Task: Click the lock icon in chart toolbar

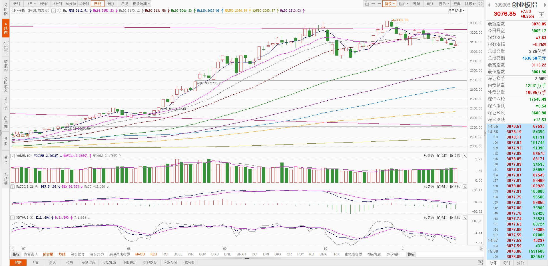Action: [367, 4]
